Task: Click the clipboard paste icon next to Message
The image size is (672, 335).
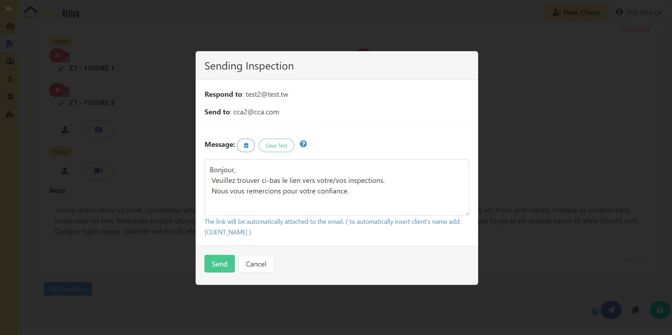Action: click(246, 145)
